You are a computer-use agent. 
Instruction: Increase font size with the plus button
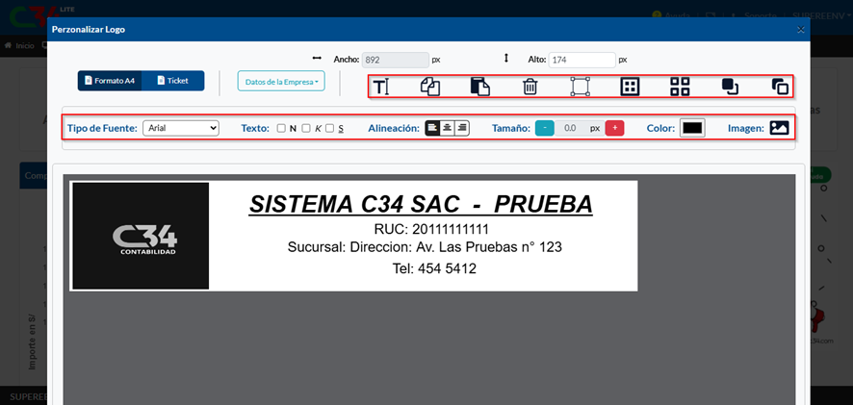(614, 128)
